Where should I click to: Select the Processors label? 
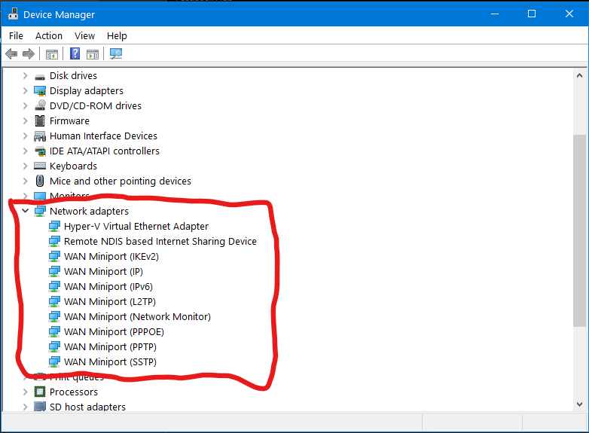tap(74, 392)
